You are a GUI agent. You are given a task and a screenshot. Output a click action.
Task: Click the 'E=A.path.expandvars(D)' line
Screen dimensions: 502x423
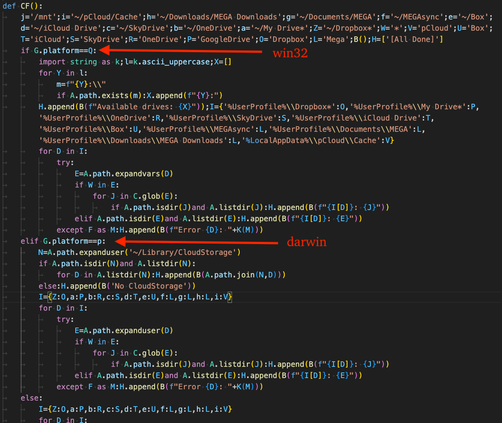(x=123, y=174)
